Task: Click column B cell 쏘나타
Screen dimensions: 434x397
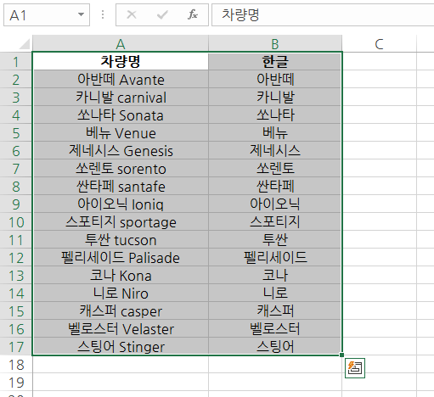Action: [x=275, y=115]
